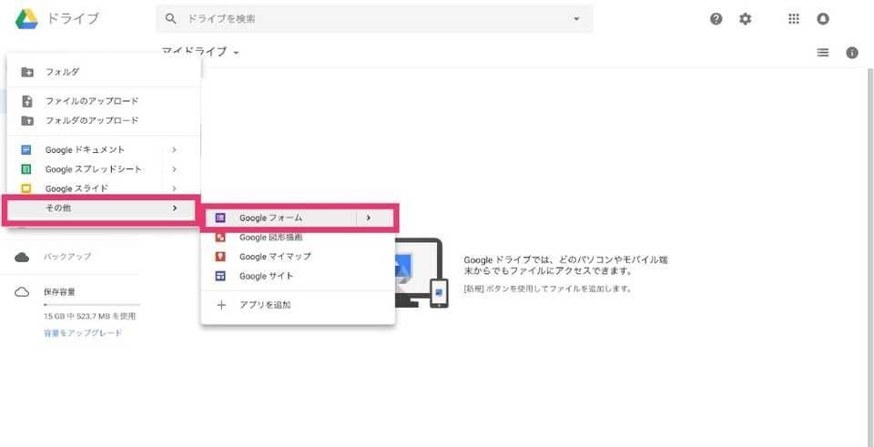The height and width of the screenshot is (447, 874).
Task: Click the Google マイマップ pin icon
Action: 220,257
